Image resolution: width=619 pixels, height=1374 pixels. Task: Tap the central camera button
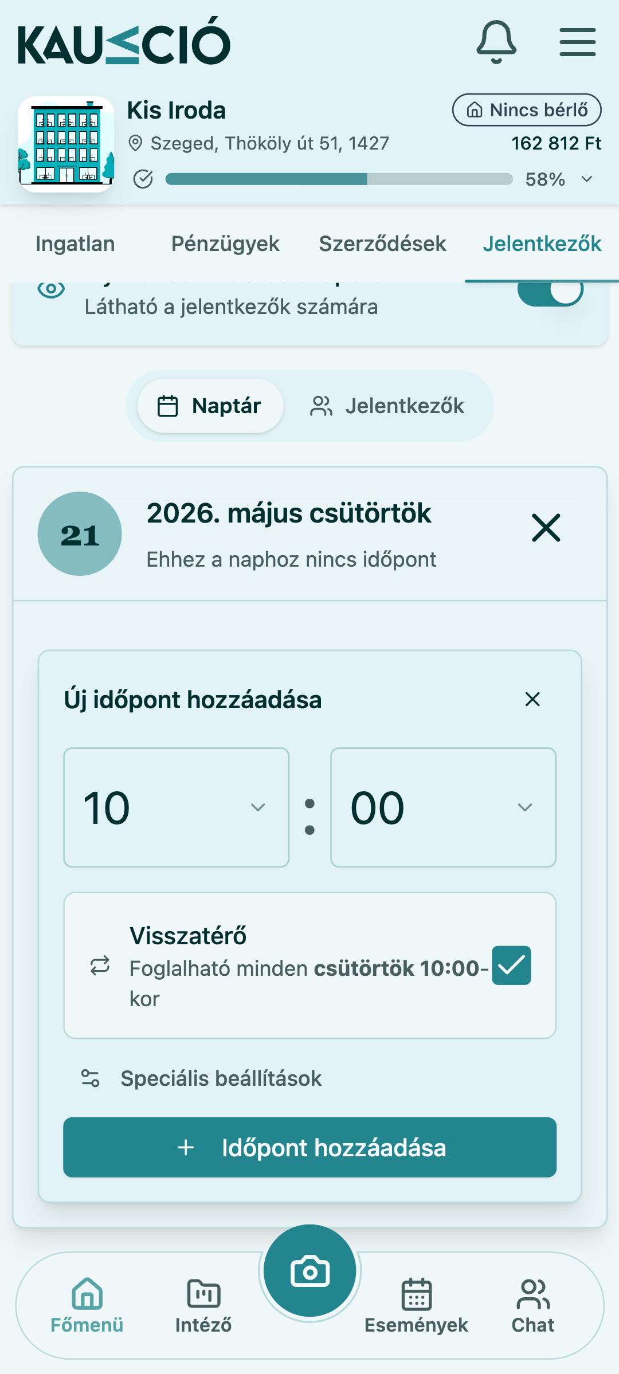point(310,1271)
